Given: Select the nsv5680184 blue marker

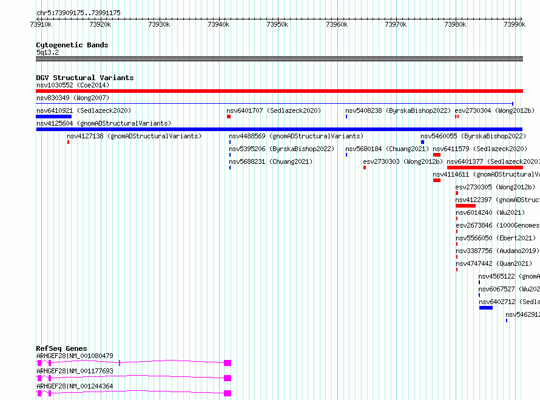Looking at the screenshot, I should coord(346,155).
